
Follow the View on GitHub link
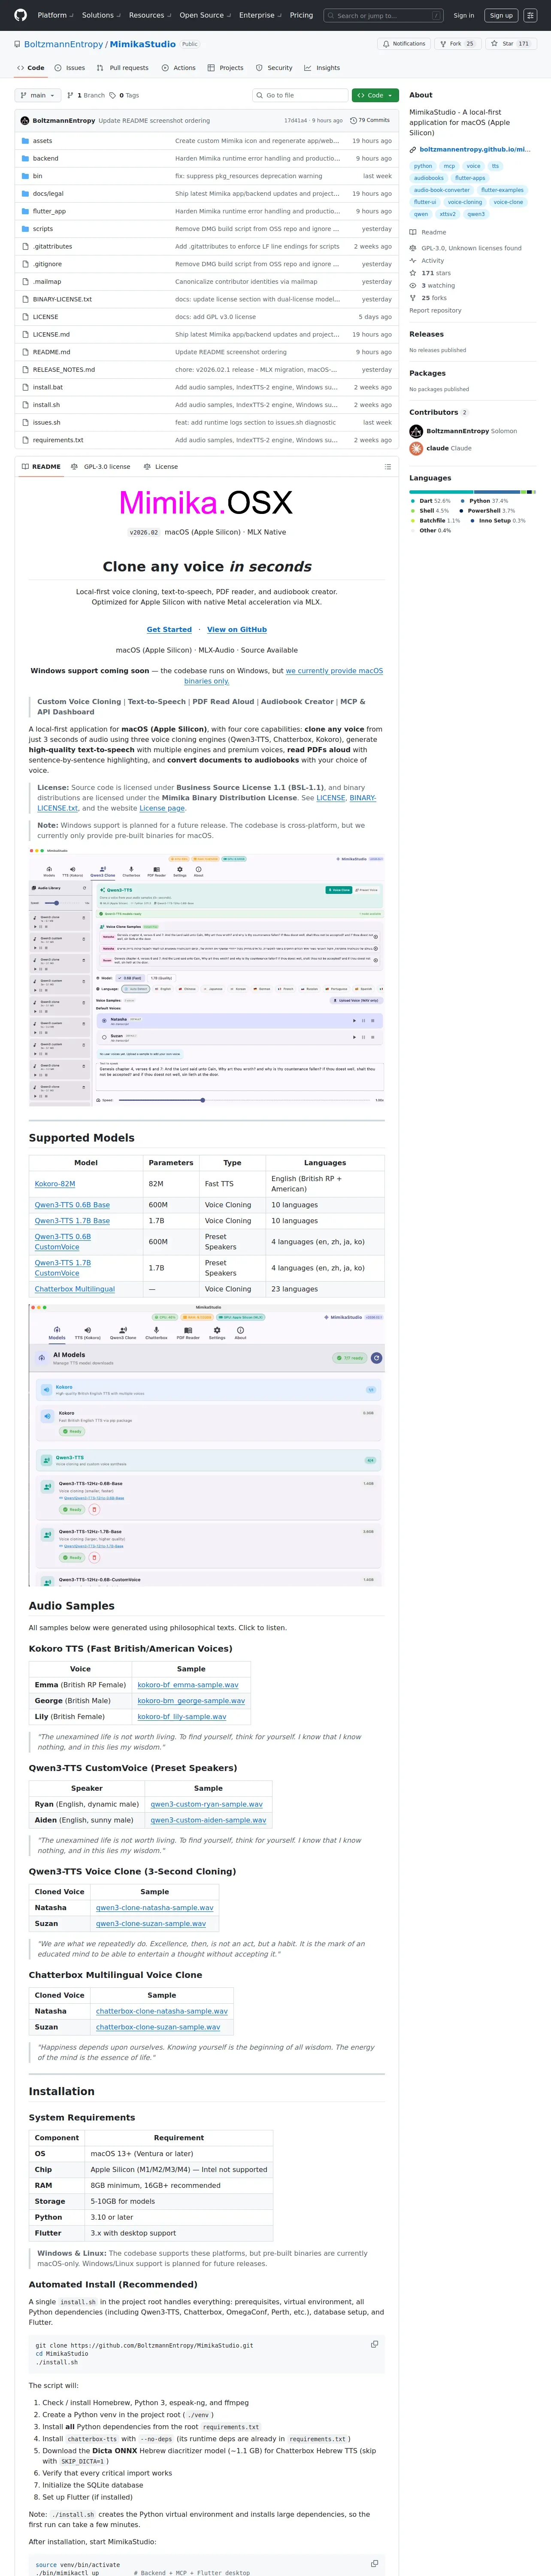[x=237, y=630]
